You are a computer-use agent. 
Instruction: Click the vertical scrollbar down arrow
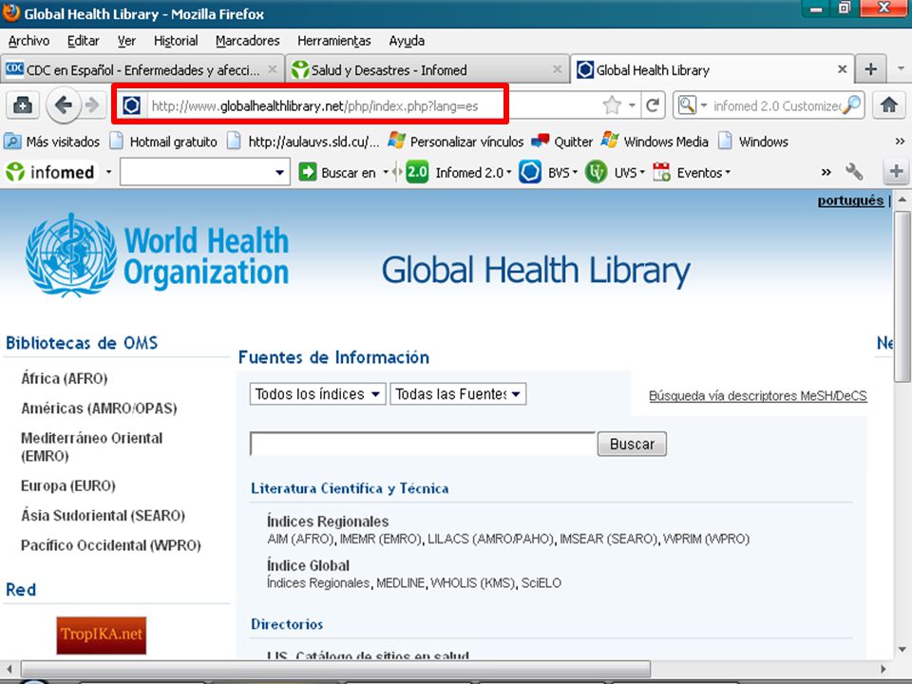(902, 649)
